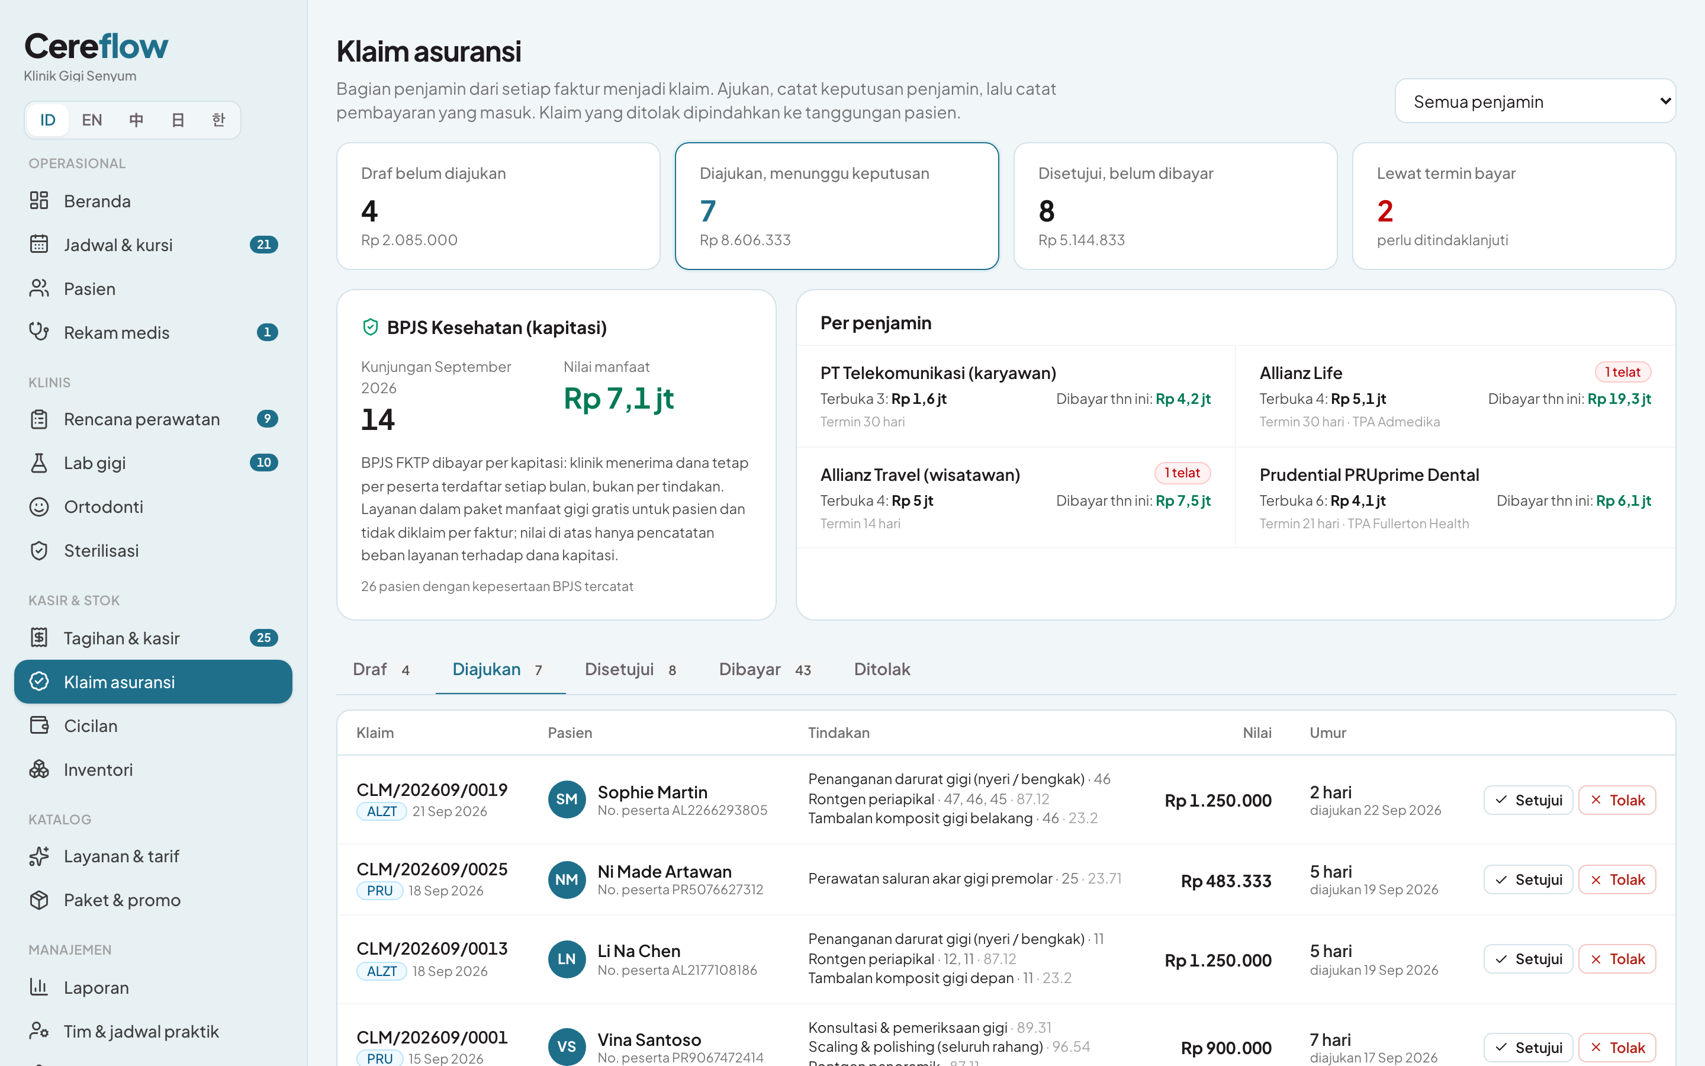Click the PRU tag on claim 0025

tap(379, 891)
